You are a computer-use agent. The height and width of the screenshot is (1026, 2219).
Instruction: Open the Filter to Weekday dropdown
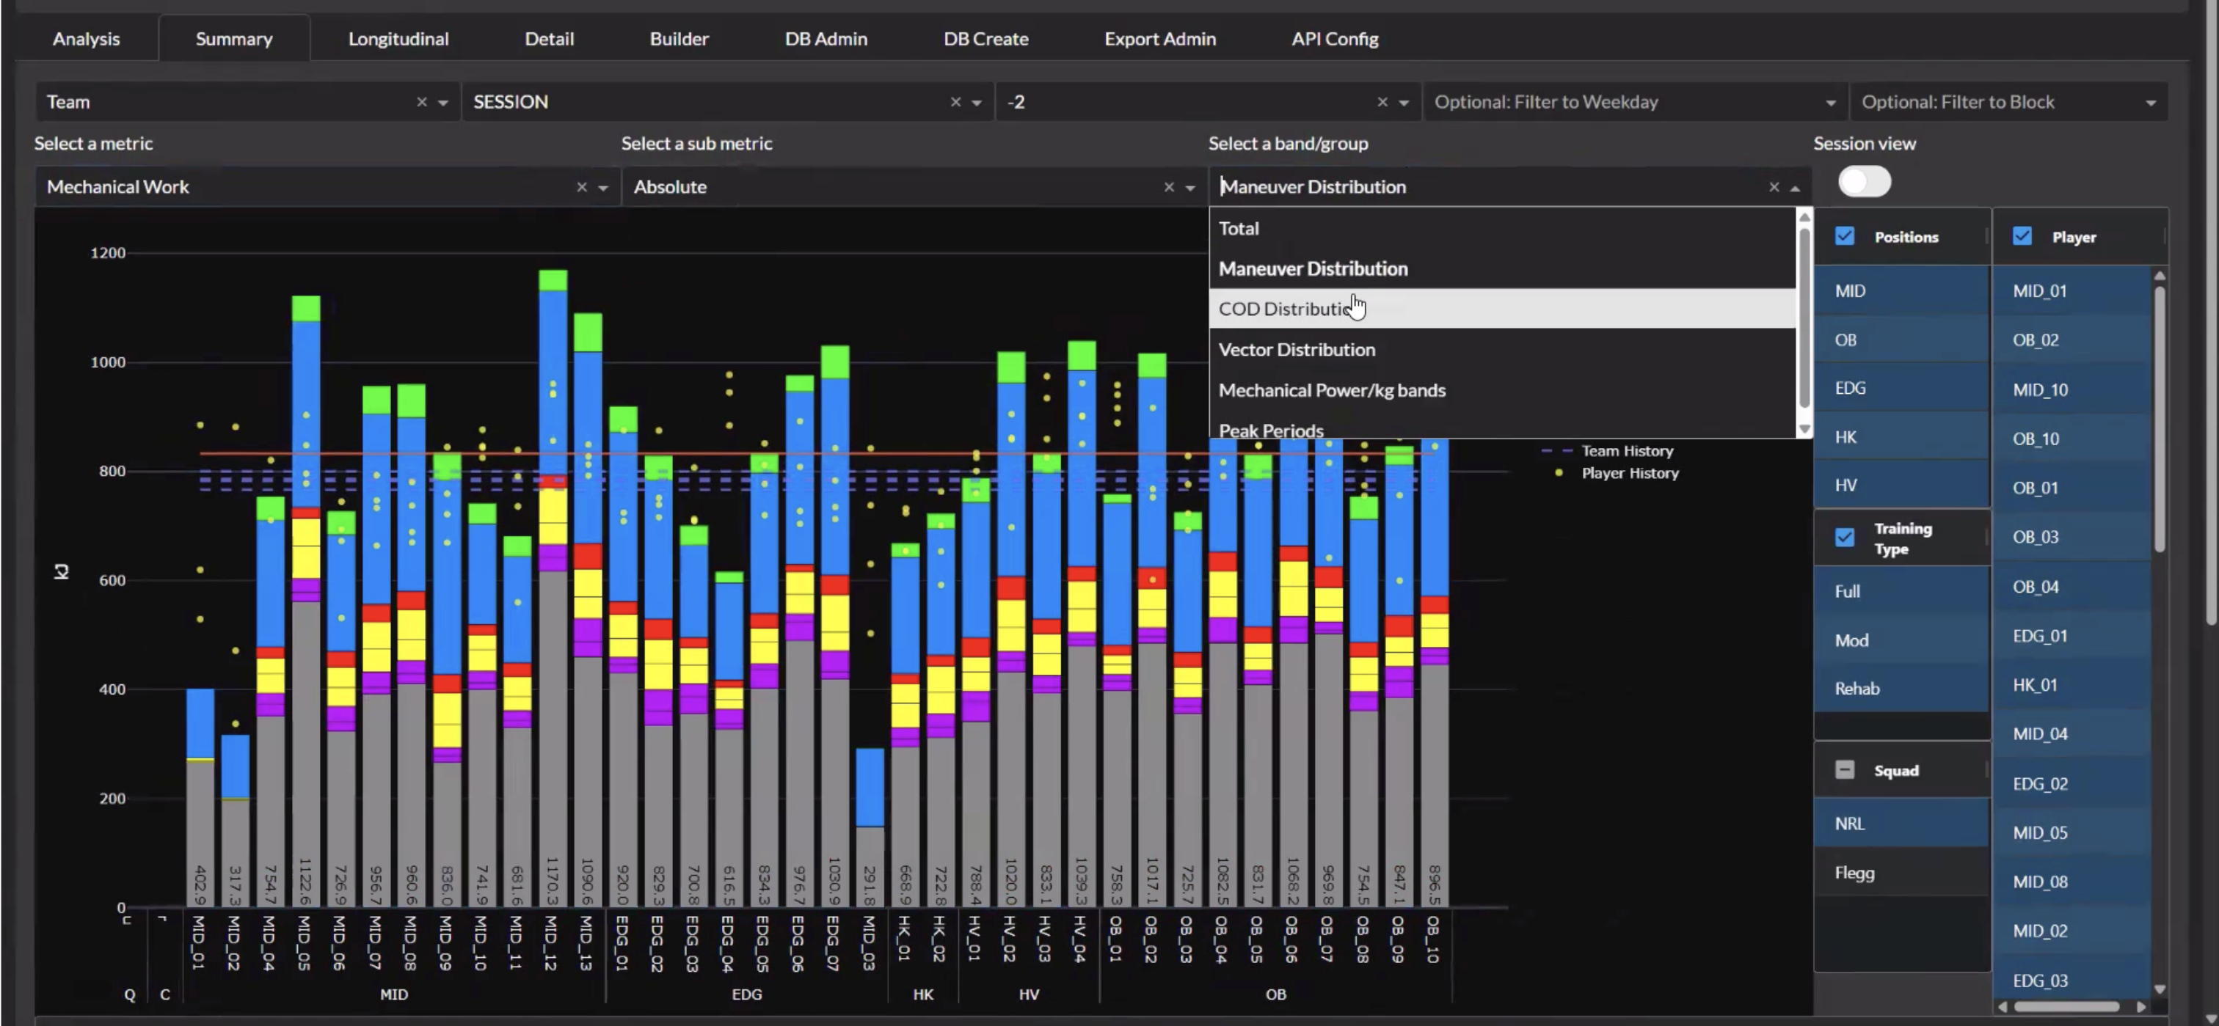point(1829,103)
